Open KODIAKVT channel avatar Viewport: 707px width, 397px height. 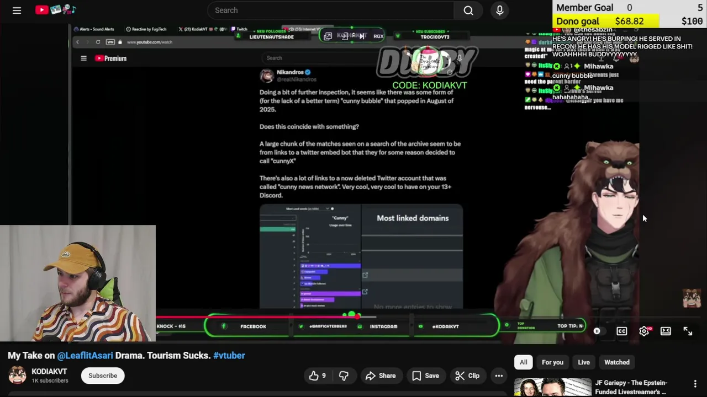tap(17, 375)
